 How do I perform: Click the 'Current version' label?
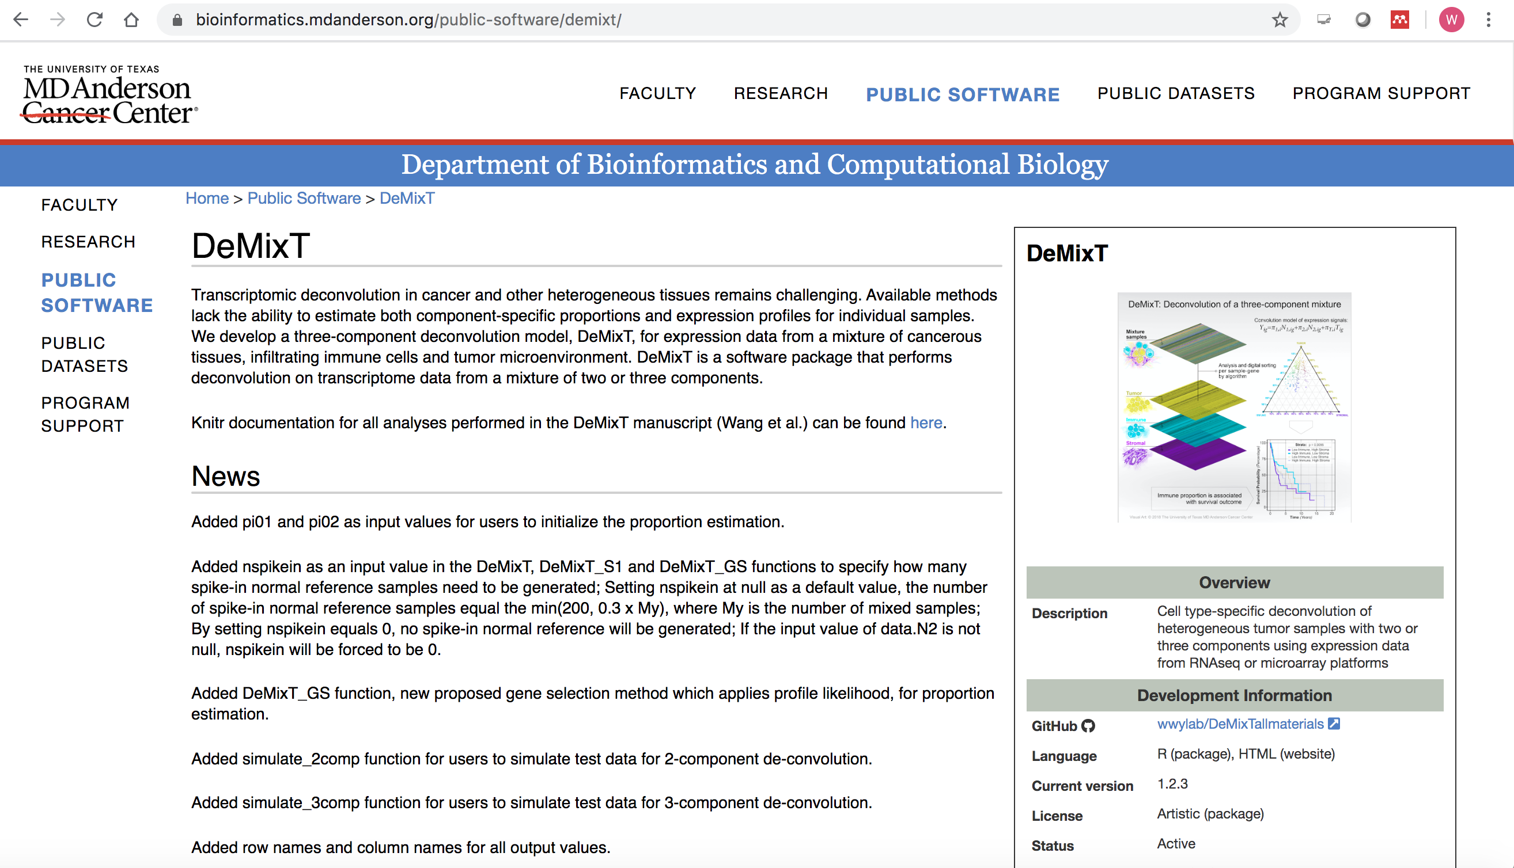point(1082,786)
